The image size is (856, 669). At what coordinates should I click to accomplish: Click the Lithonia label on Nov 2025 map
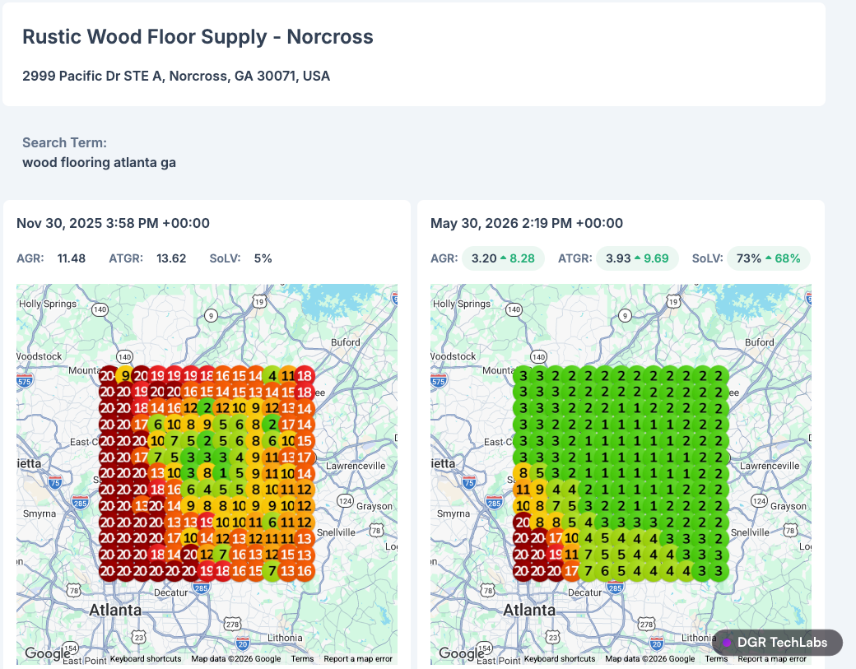285,638
